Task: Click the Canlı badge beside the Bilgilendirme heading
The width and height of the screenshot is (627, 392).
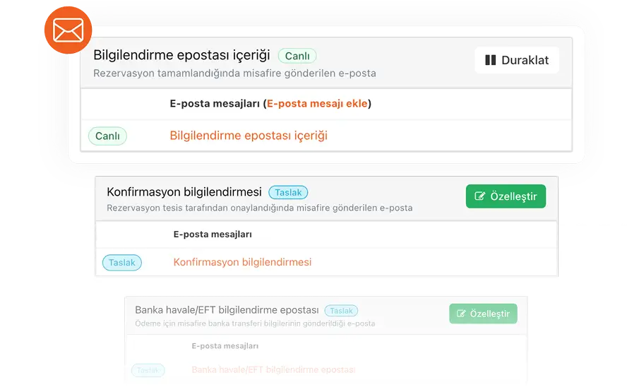Action: point(297,56)
